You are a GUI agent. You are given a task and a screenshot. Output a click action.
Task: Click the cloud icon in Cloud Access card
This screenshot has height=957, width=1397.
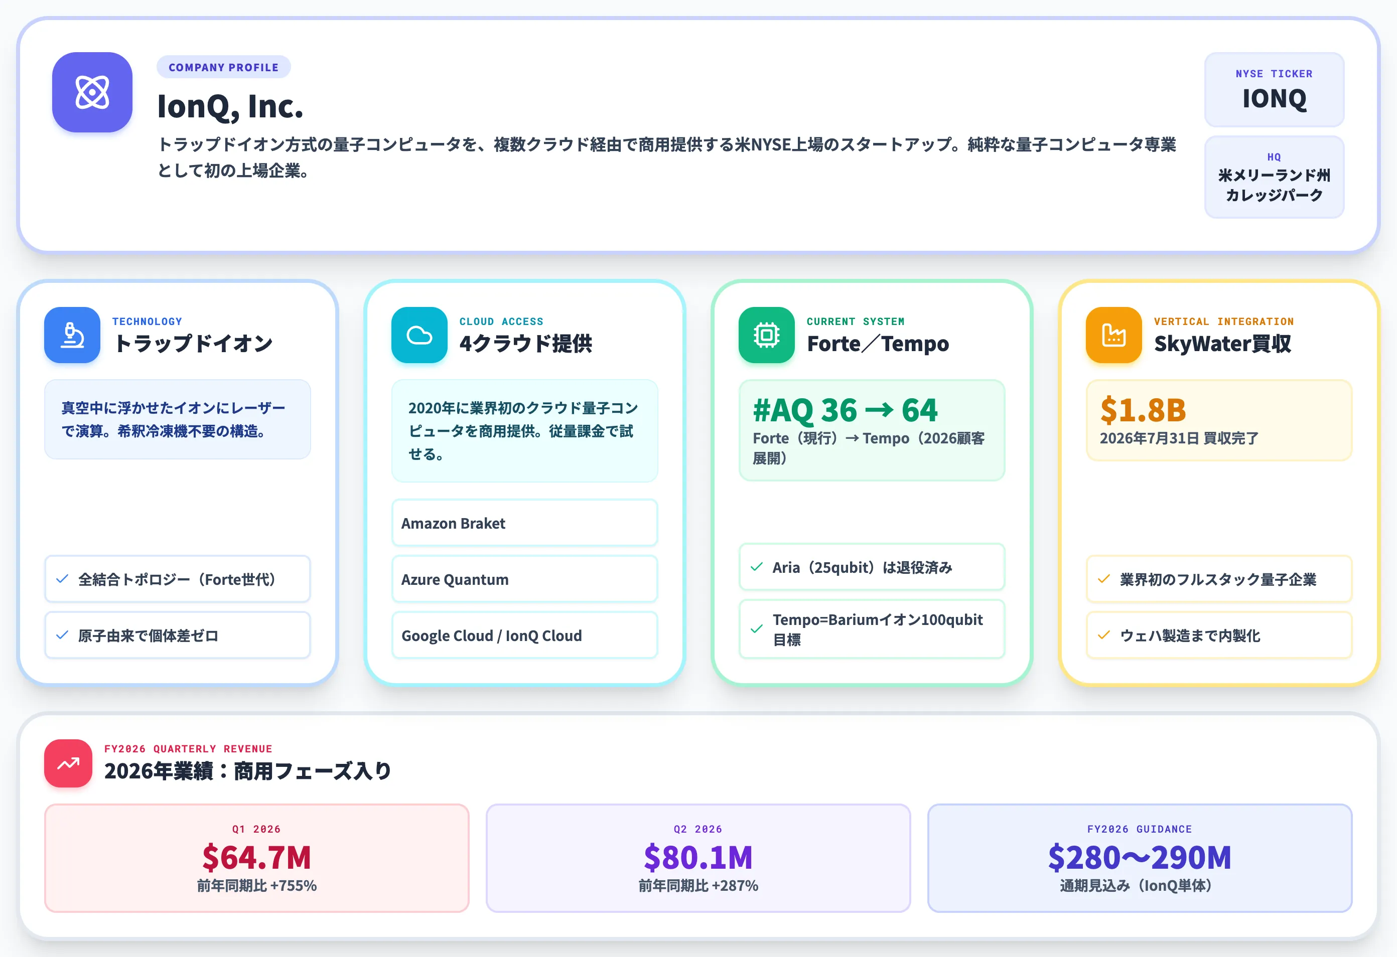[x=419, y=335]
